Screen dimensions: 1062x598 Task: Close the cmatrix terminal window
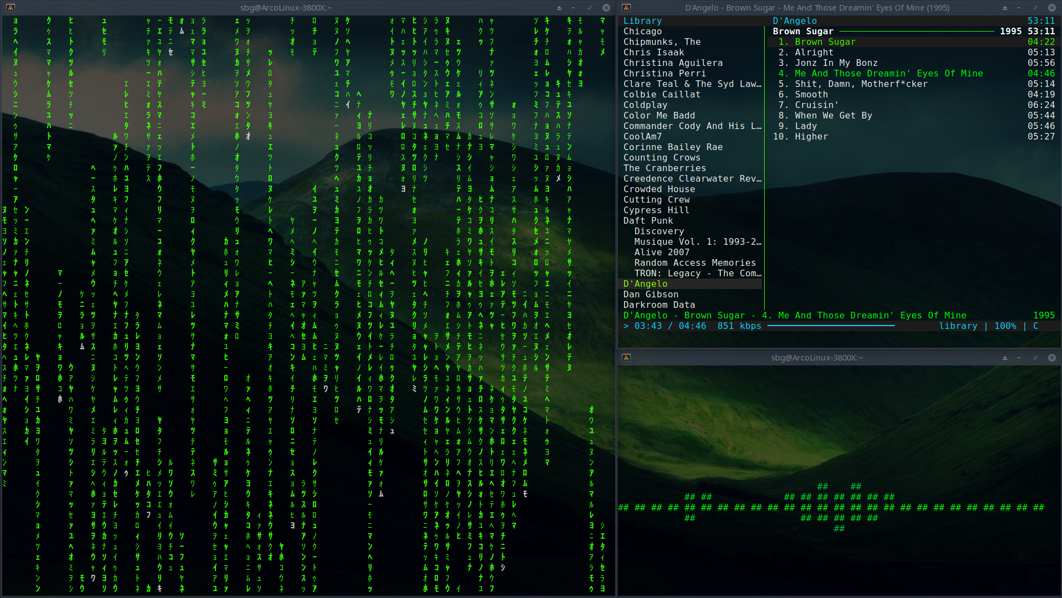click(606, 8)
